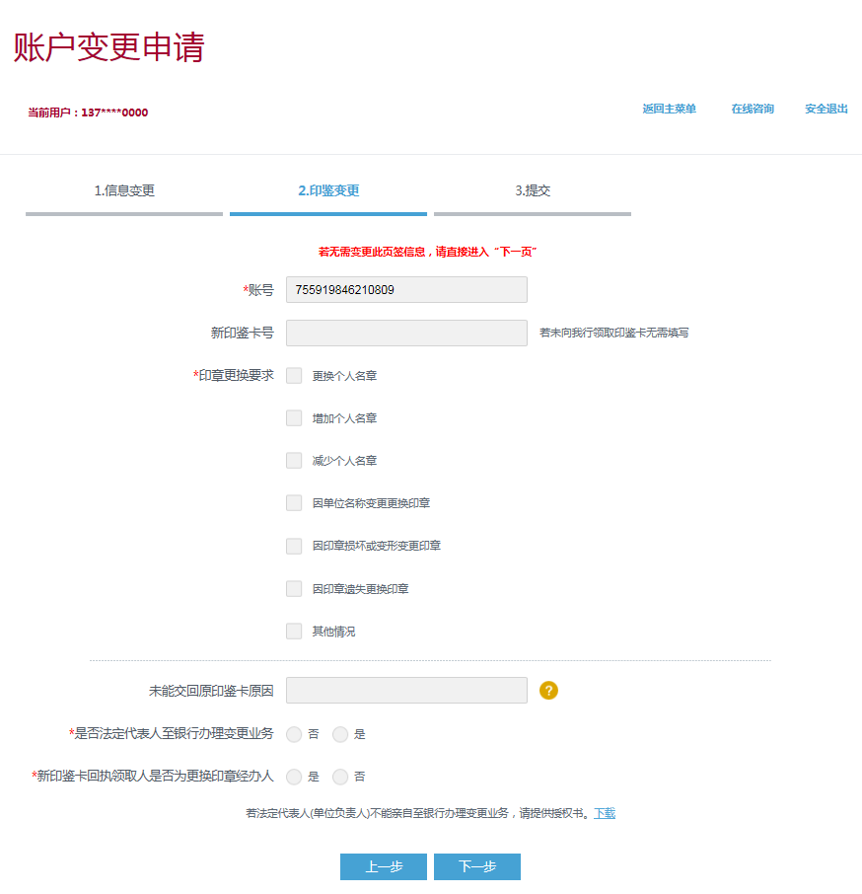The width and height of the screenshot is (862, 894).
Task: Tick the 减少个人名章 checkbox
Action: pyautogui.click(x=294, y=461)
